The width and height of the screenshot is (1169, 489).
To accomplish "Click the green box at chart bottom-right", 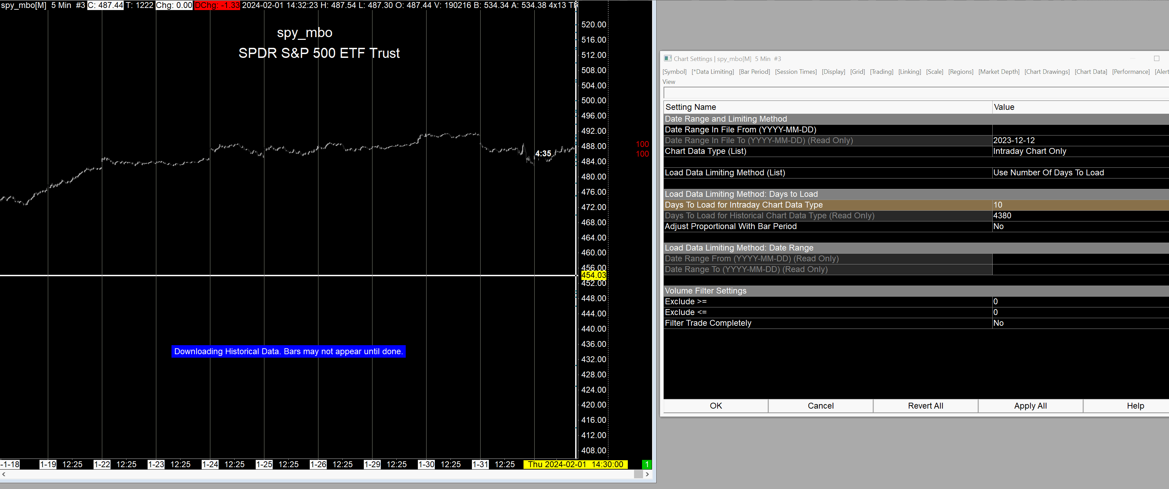I will click(x=647, y=464).
